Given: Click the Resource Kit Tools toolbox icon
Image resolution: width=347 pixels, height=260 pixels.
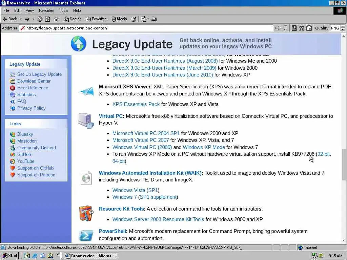Looking at the screenshot, I should [86, 213].
